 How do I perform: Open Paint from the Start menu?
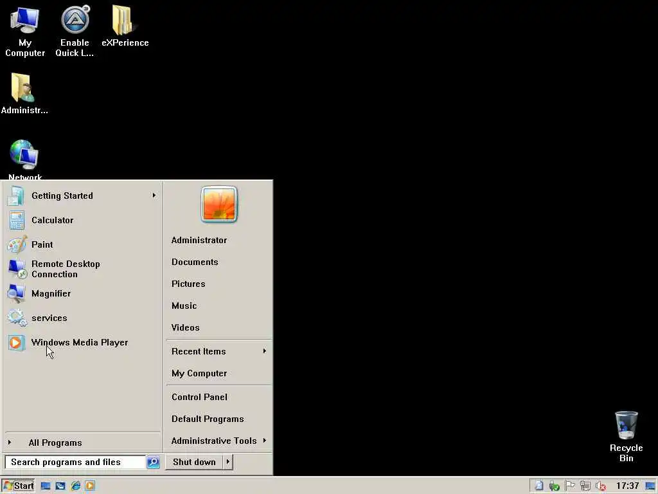(82, 244)
